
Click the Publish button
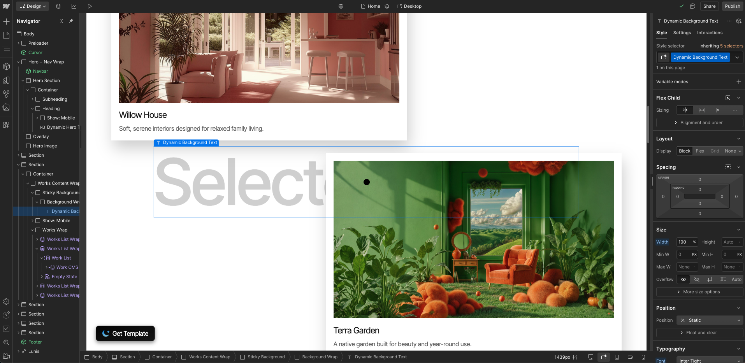(732, 6)
